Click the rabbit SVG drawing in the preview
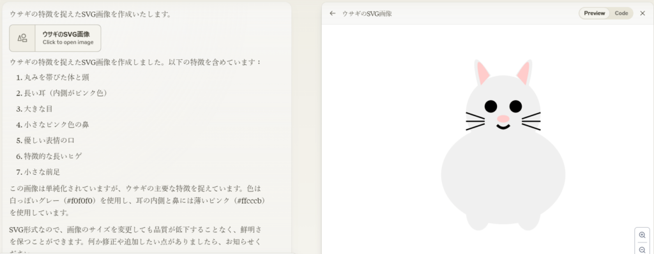Viewport: 654px width, 254px height. pyautogui.click(x=503, y=145)
